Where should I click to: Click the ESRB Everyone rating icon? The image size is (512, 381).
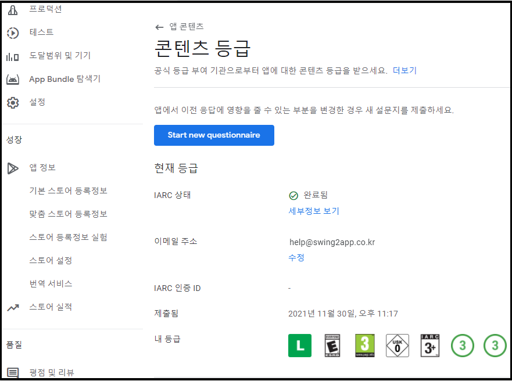pyautogui.click(x=332, y=346)
